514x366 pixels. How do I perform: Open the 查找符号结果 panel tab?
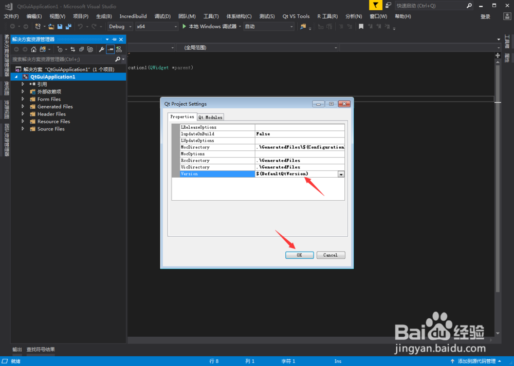tap(41, 349)
